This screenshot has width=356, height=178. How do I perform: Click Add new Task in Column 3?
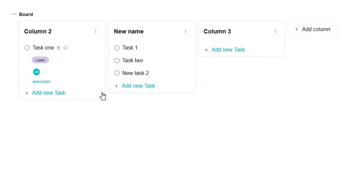coord(228,50)
